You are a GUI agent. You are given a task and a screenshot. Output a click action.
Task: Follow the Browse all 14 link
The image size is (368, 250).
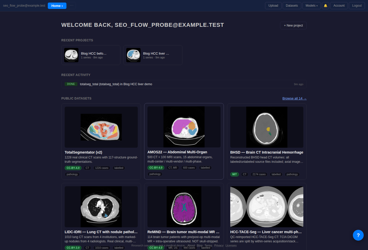[x=294, y=98]
